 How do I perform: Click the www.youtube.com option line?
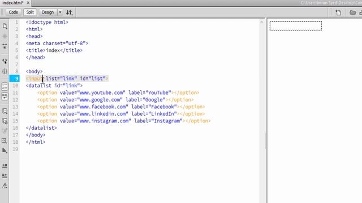(x=118, y=92)
